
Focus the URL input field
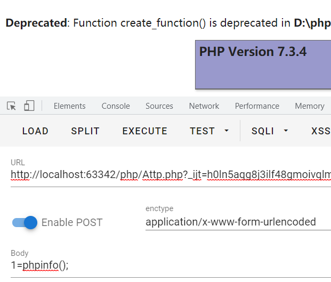pyautogui.click(x=171, y=175)
